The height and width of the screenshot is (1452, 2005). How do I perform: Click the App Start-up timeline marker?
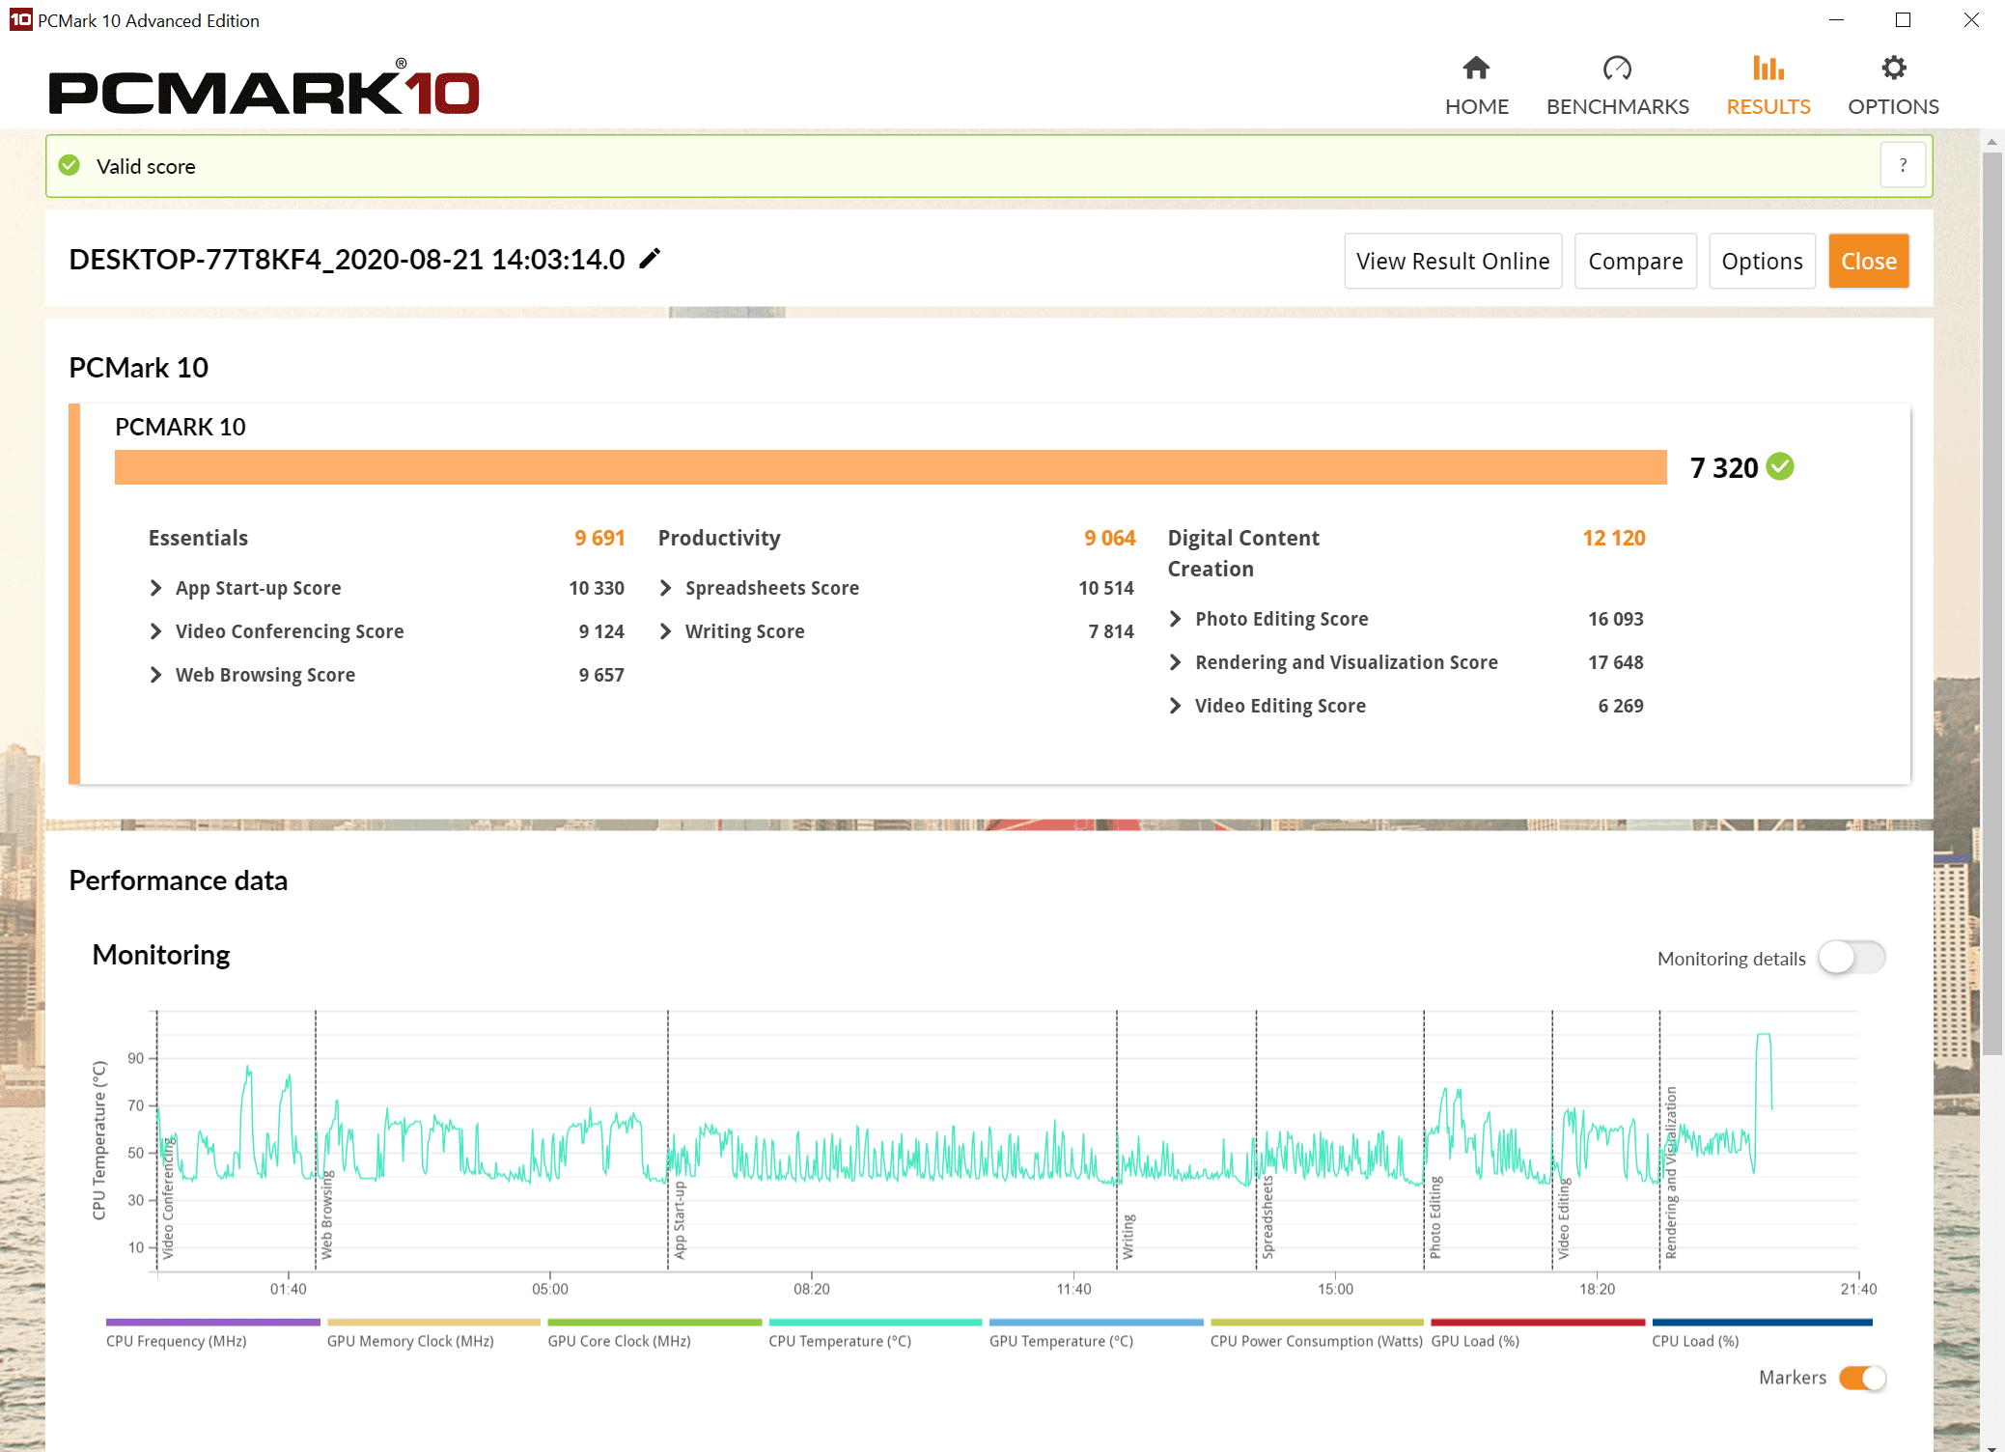pos(679,1219)
